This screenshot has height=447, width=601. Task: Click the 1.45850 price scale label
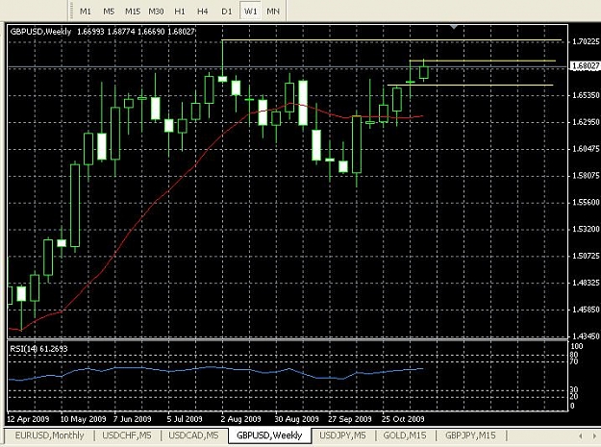[x=586, y=310]
